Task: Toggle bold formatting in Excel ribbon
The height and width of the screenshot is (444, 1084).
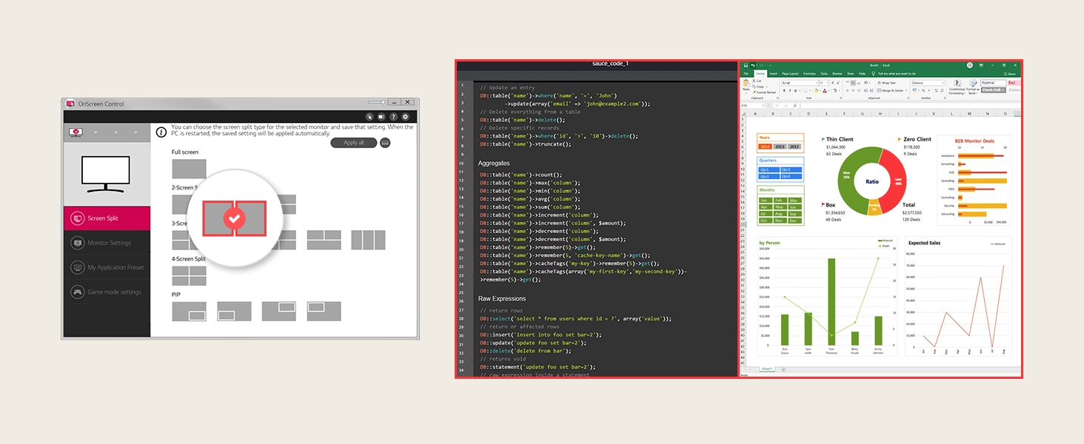Action: pos(784,90)
